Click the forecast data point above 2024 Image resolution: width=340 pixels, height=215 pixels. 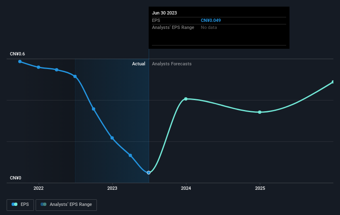coord(186,99)
